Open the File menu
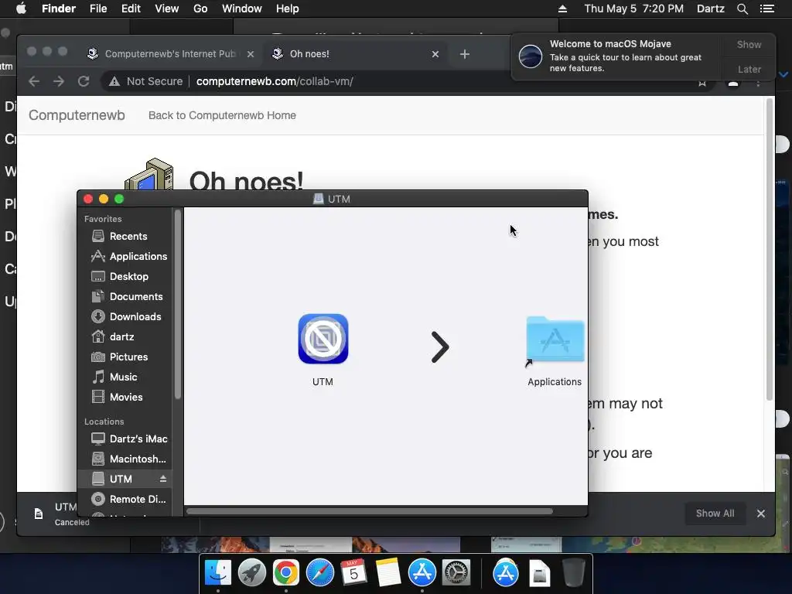This screenshot has height=594, width=792. pos(98,9)
